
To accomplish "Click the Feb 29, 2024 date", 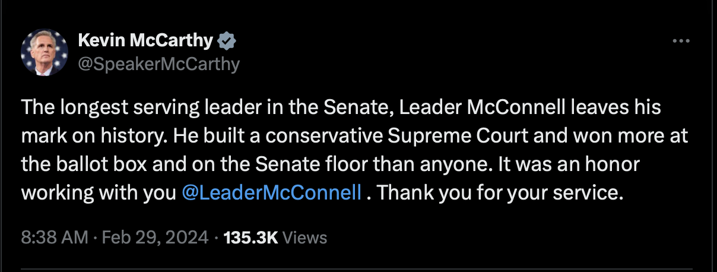I will point(155,238).
